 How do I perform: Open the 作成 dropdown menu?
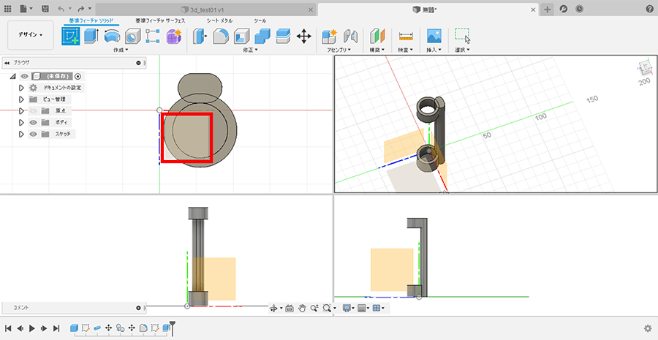point(121,50)
